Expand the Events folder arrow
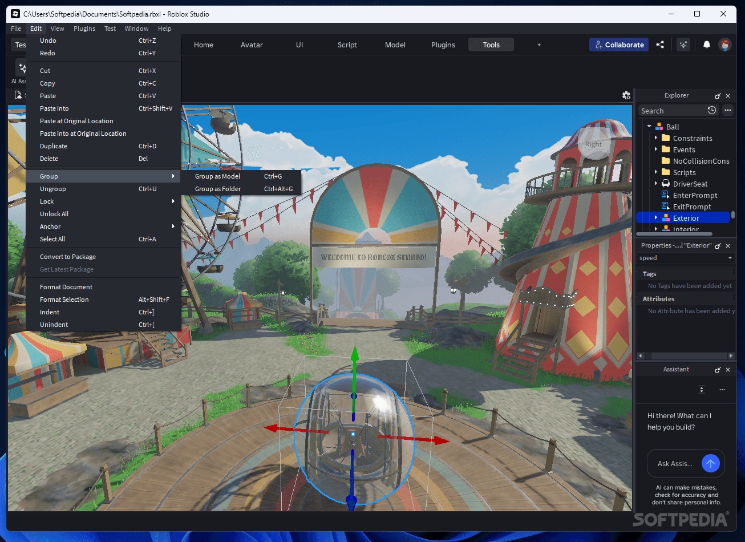Viewport: 745px width, 542px height. pyautogui.click(x=656, y=149)
